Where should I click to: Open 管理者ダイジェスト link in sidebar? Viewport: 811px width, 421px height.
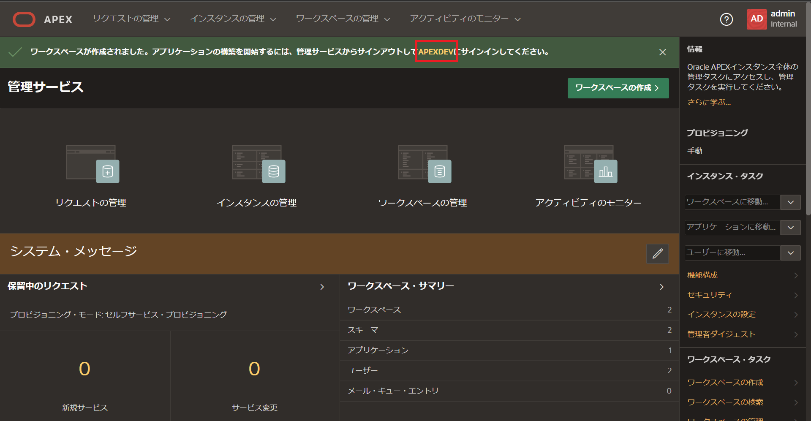point(721,334)
